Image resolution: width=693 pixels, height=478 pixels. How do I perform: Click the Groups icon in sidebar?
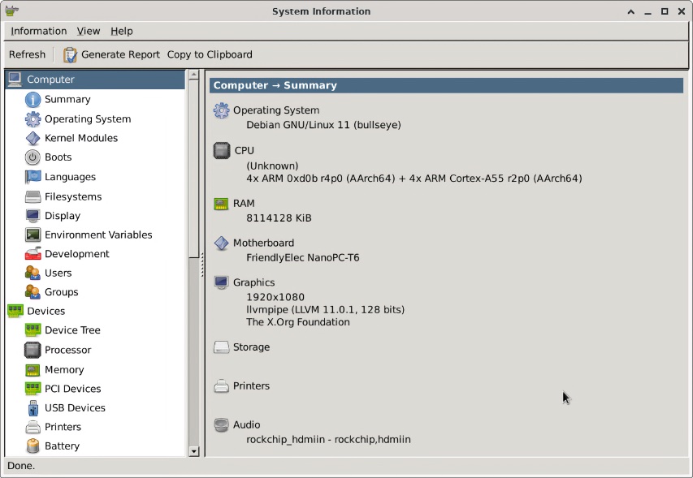[x=32, y=291]
